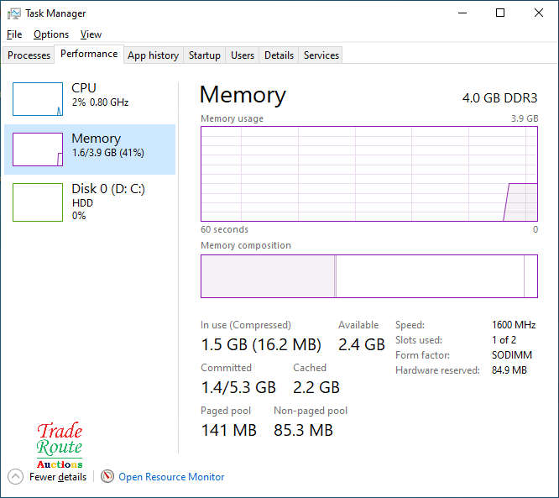559x498 pixels.
Task: Switch to the Startup tab
Action: click(205, 55)
